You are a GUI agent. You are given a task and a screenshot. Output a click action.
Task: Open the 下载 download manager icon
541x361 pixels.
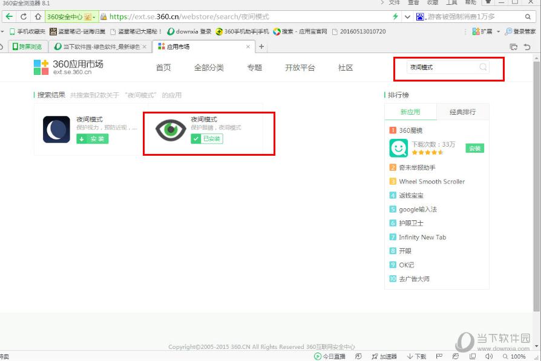[x=411, y=356]
